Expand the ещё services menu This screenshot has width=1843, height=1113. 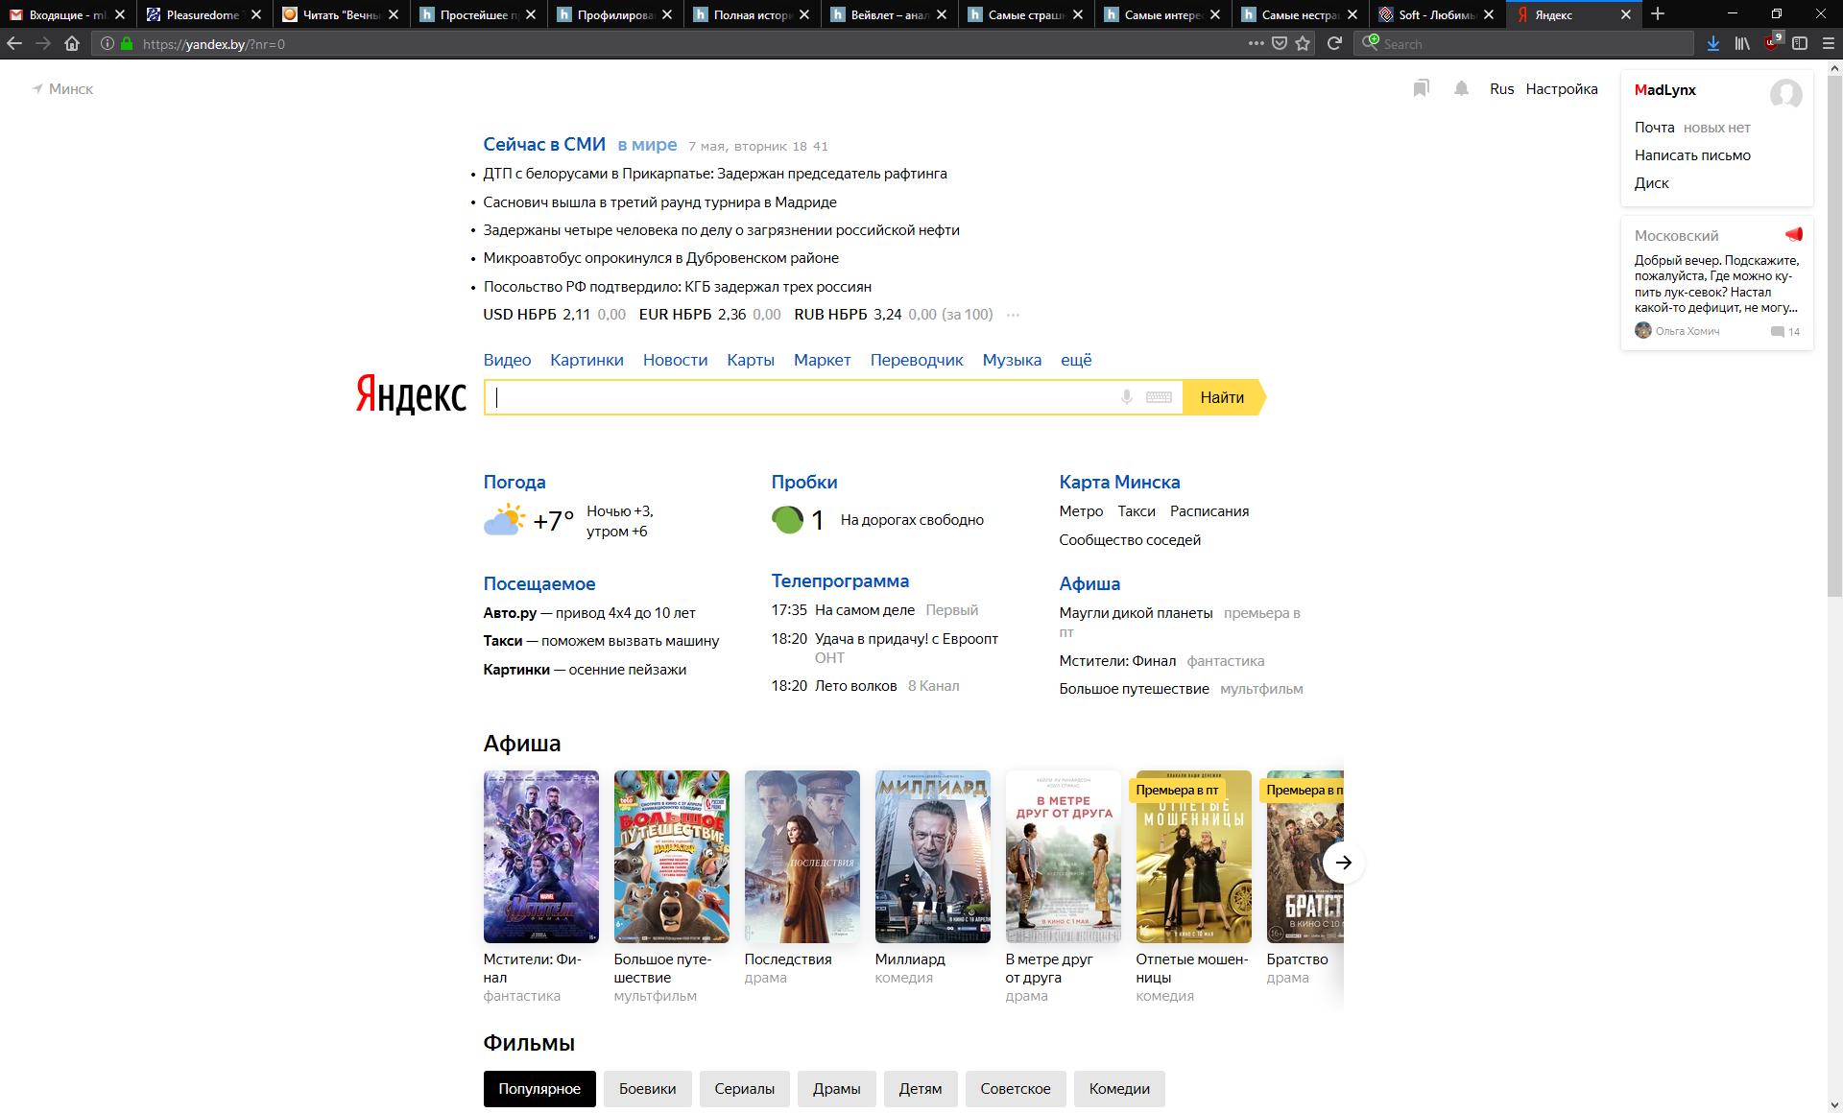click(x=1075, y=360)
